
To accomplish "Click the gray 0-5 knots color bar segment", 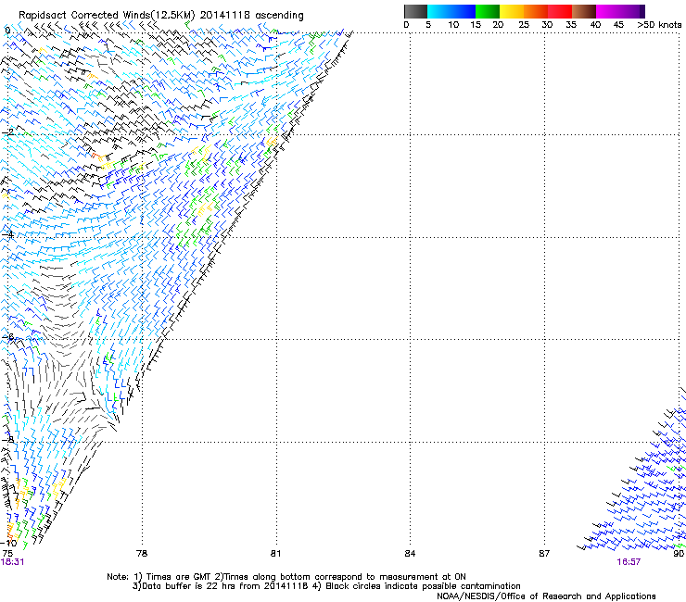I will (415, 11).
